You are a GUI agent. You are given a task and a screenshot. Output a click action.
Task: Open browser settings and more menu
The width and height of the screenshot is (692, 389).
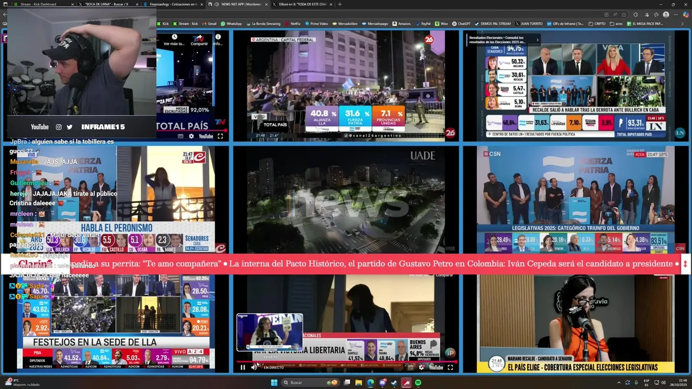point(675,15)
